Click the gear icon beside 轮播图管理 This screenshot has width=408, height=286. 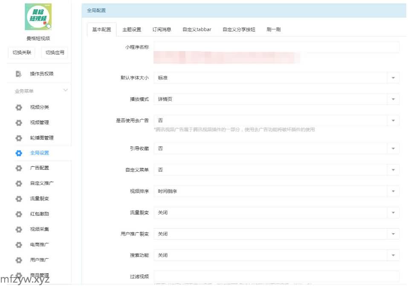click(19, 138)
